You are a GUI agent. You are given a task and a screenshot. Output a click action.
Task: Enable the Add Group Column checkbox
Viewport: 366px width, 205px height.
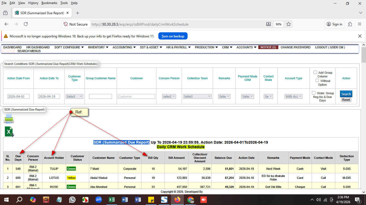(x=315, y=72)
